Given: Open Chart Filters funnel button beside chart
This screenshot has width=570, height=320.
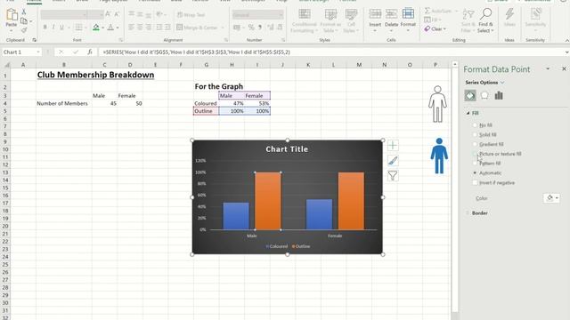Looking at the screenshot, I should point(393,176).
